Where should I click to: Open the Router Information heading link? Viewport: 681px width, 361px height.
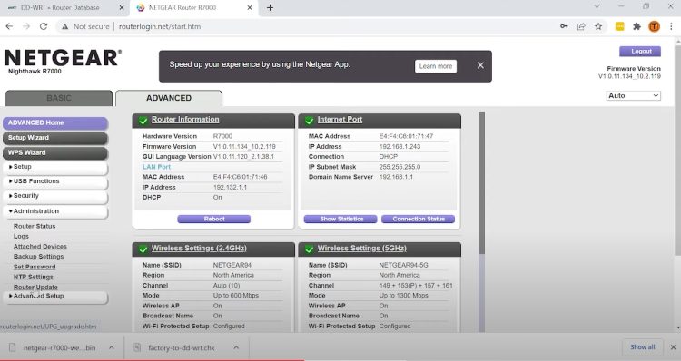coord(185,120)
